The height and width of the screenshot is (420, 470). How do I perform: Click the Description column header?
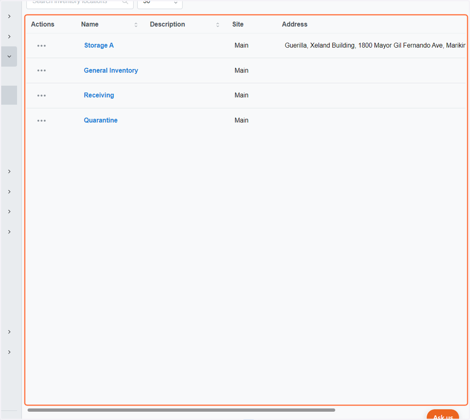(x=167, y=24)
